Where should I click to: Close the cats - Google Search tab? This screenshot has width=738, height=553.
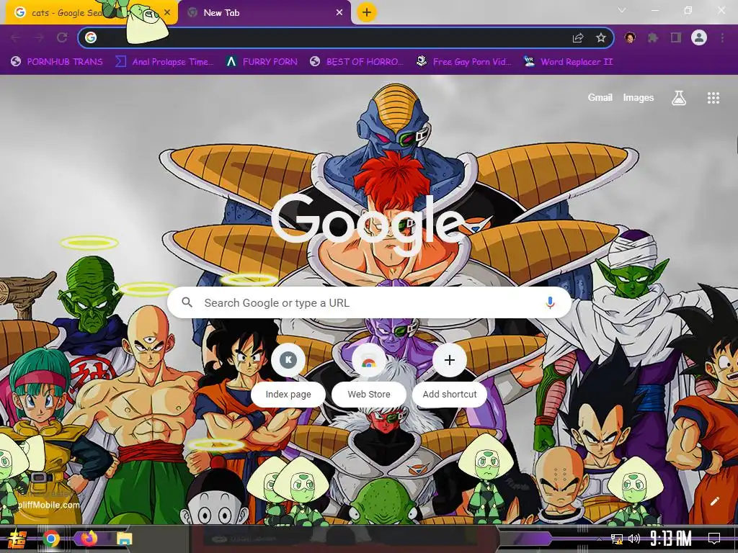[x=167, y=13]
